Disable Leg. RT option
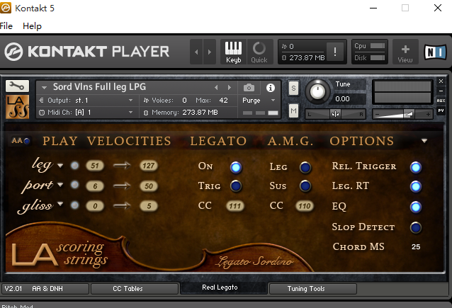The image size is (452, 308). click(x=416, y=187)
